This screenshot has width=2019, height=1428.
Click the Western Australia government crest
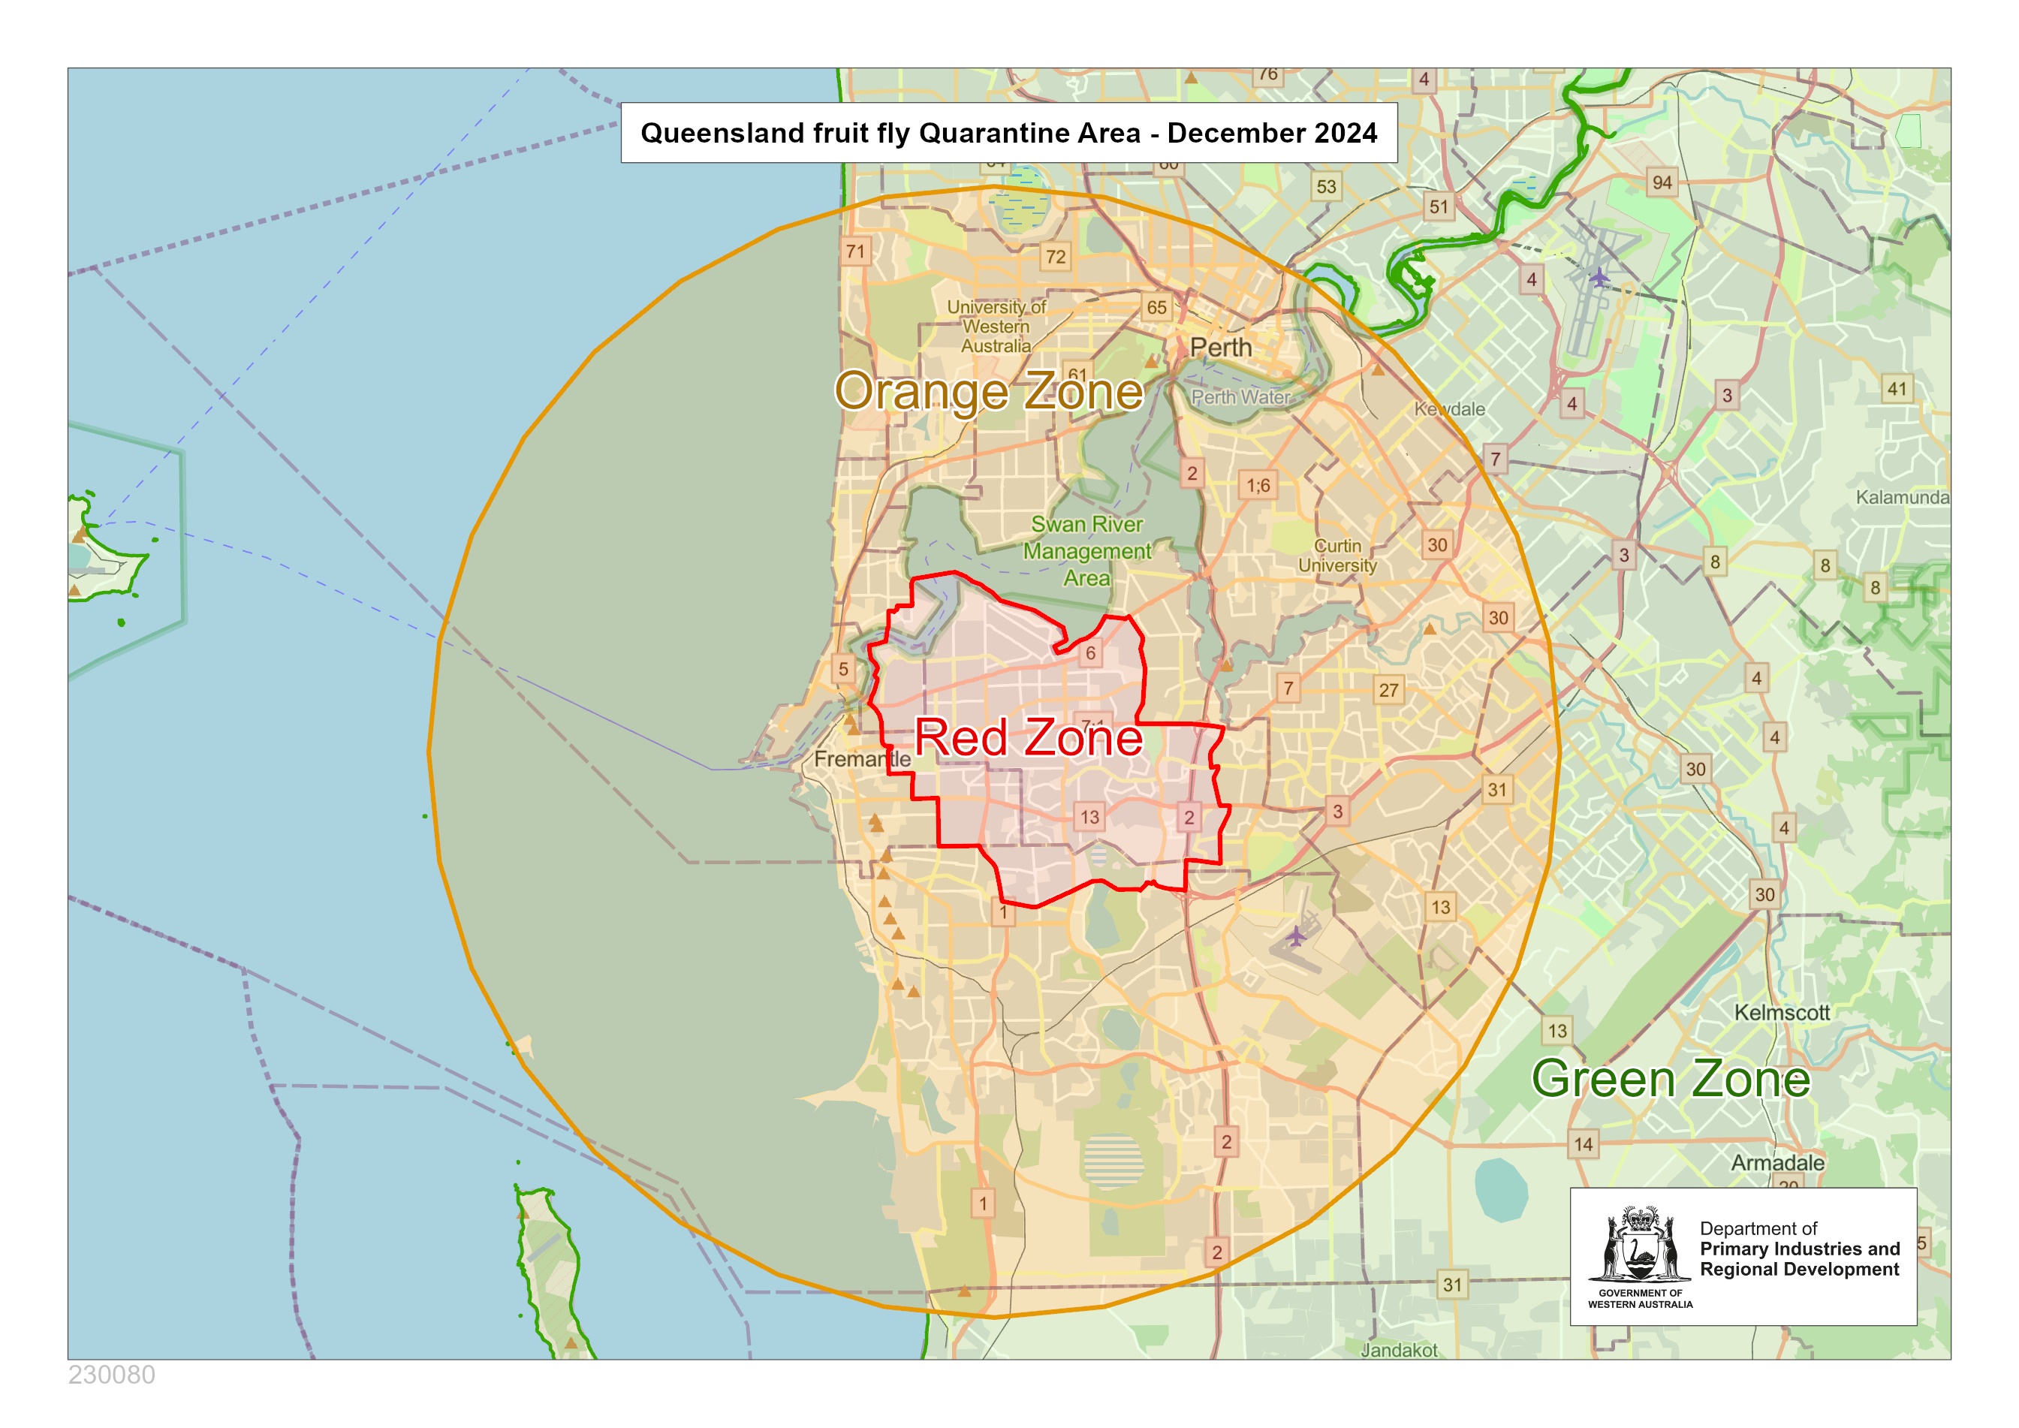(1639, 1247)
